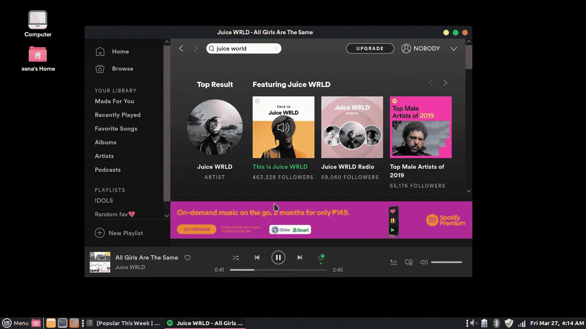Go forward with the right arrow beside search
Image resolution: width=586 pixels, height=329 pixels.
[195, 48]
